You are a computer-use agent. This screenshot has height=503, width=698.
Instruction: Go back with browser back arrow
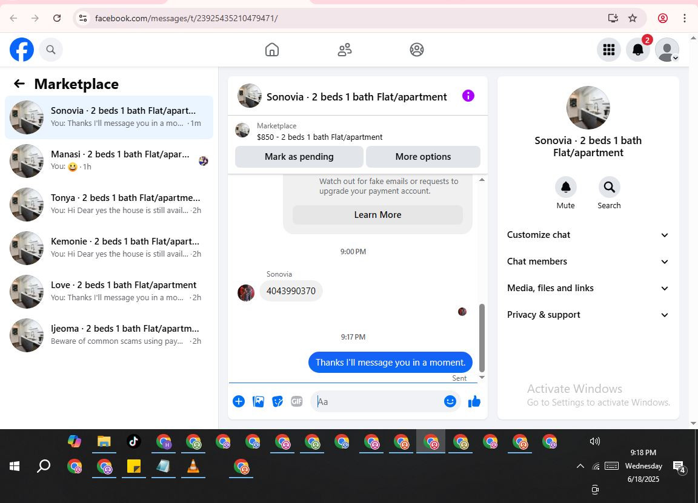[13, 18]
